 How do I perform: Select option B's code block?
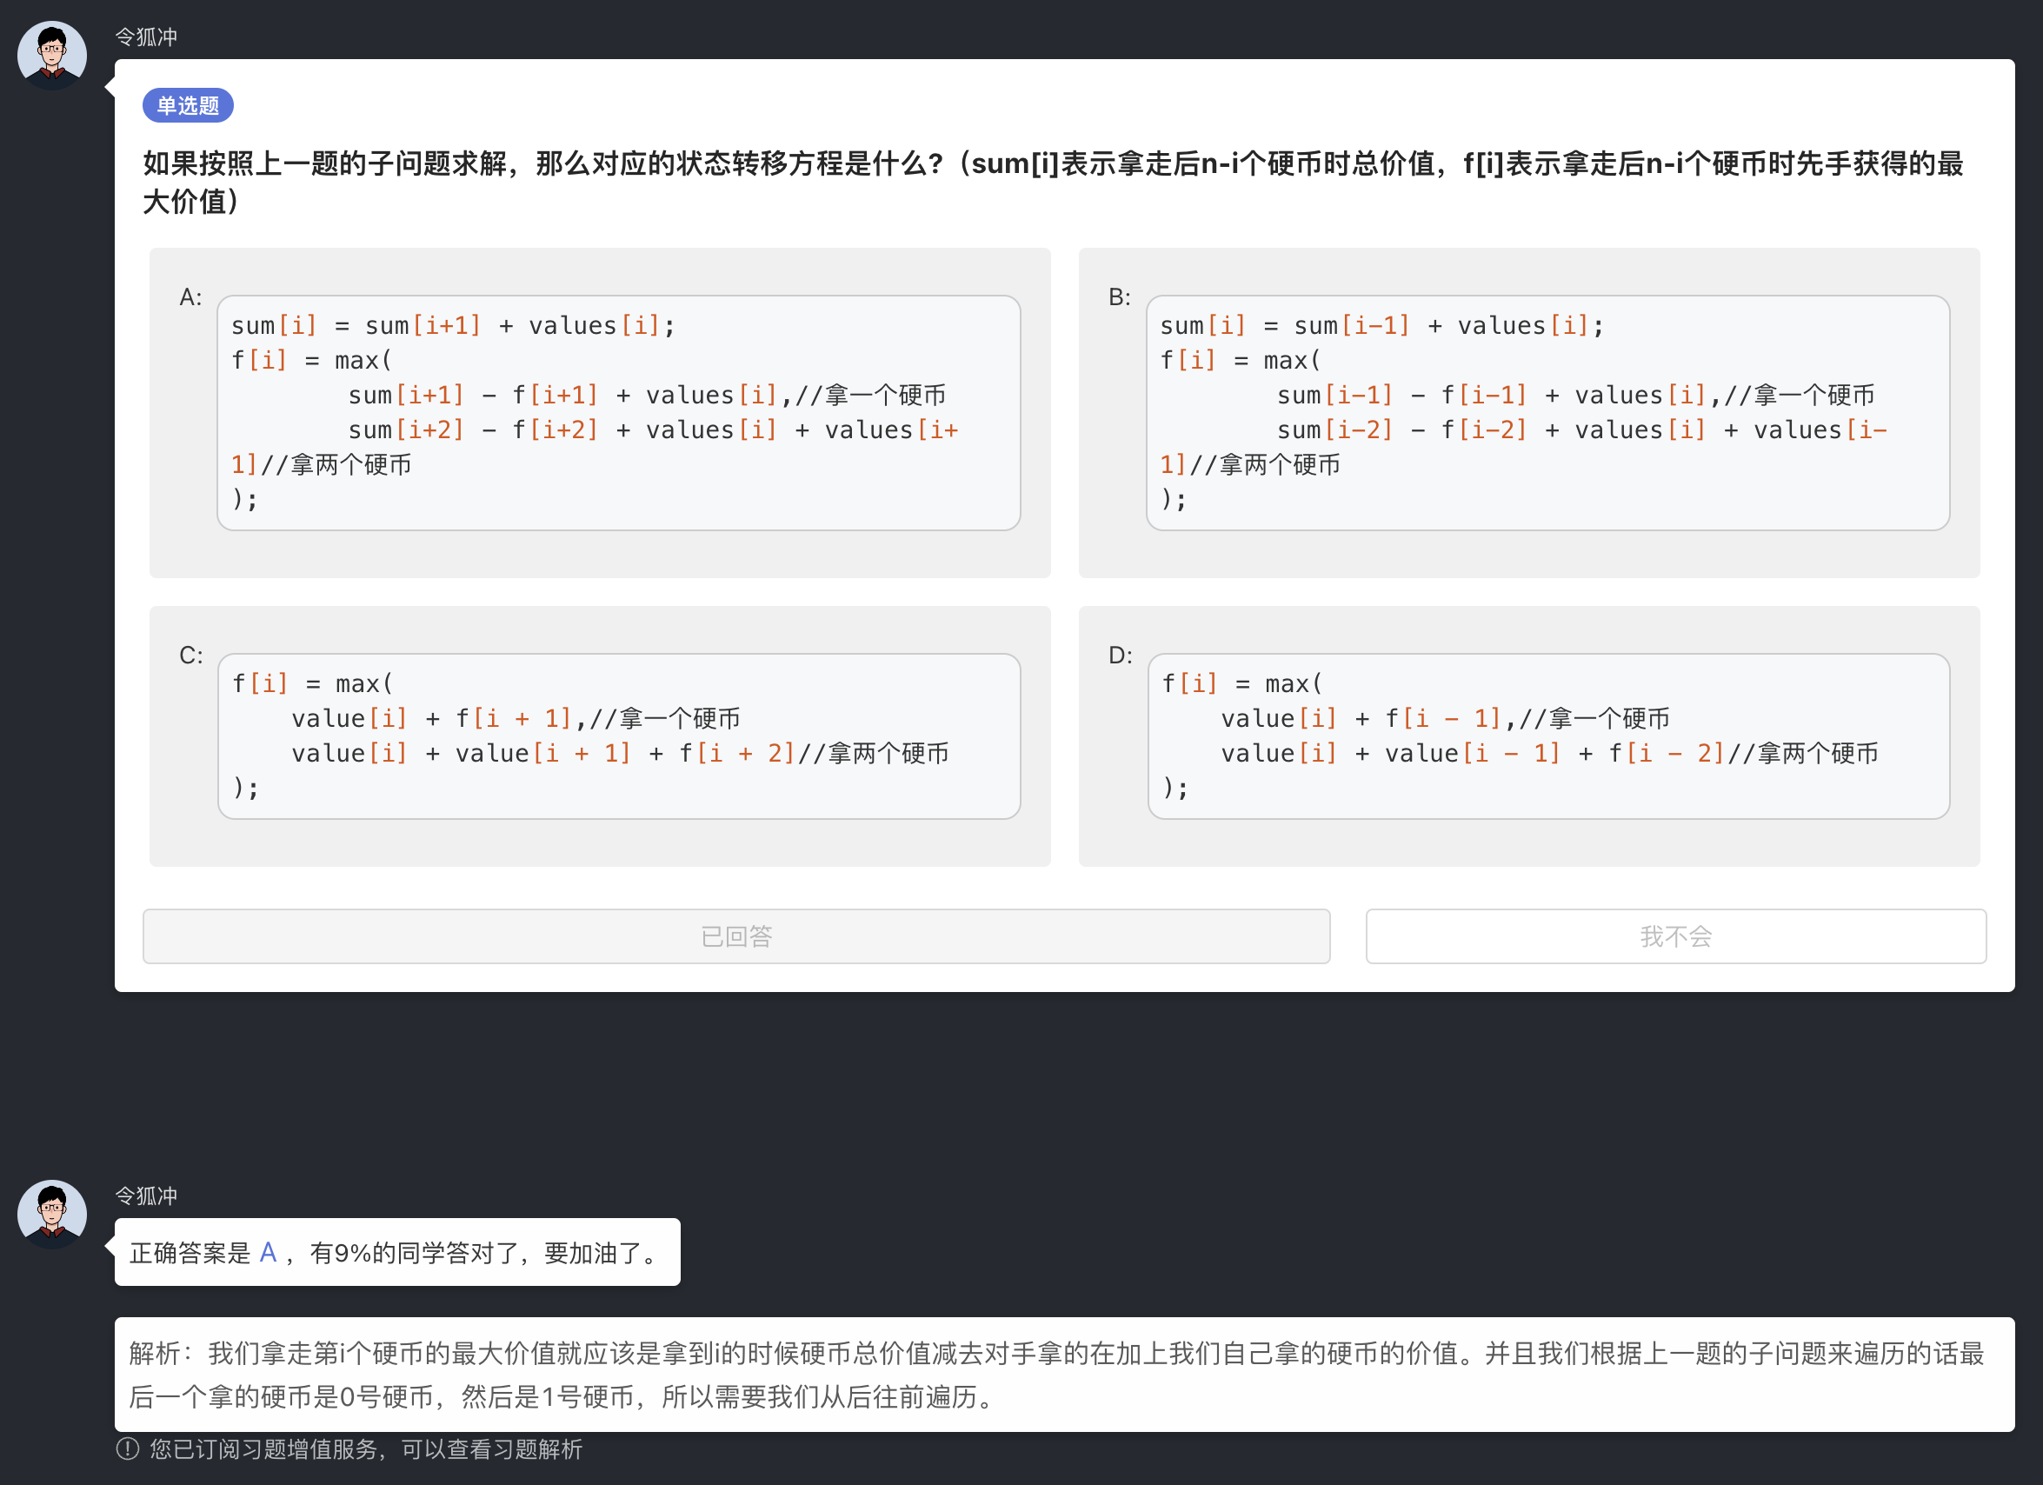[1548, 411]
